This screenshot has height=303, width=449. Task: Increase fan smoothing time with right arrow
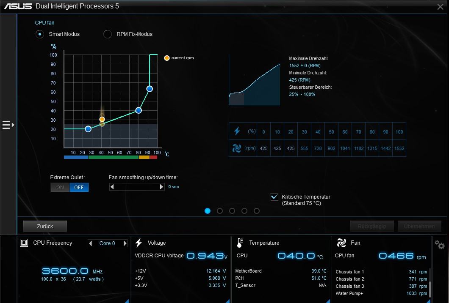(161, 187)
